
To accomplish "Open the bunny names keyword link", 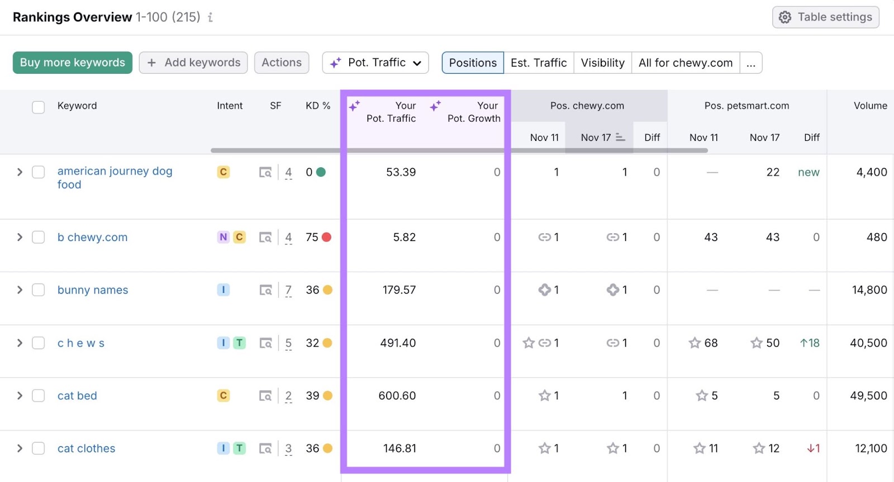I will 93,290.
